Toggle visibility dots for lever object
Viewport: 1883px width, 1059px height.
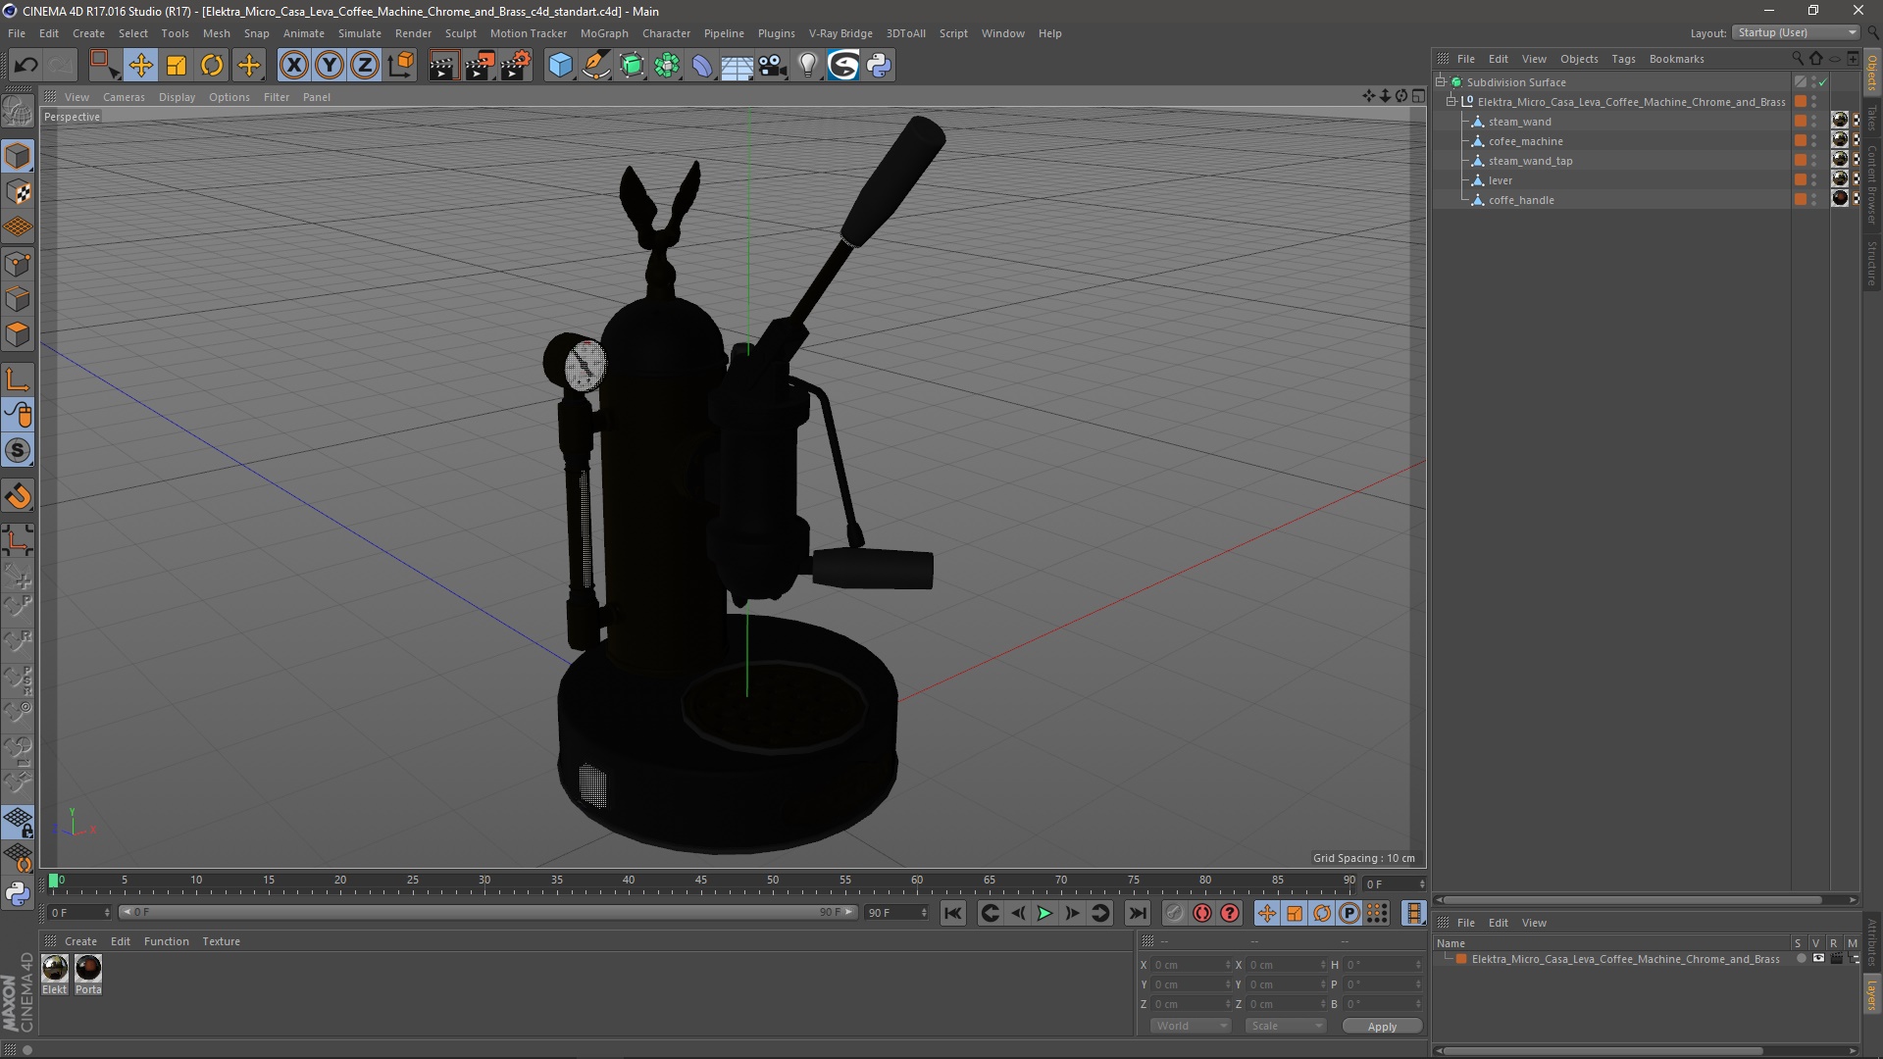click(1813, 180)
